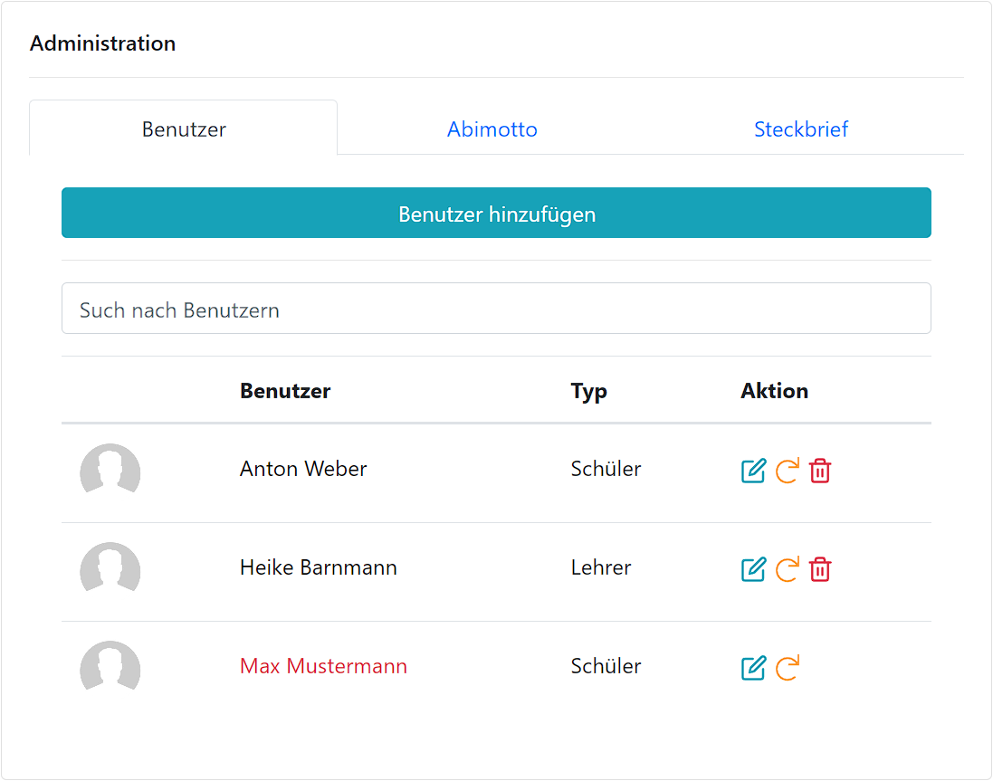Click the Typ column header
This screenshot has height=781, width=993.
point(589,392)
